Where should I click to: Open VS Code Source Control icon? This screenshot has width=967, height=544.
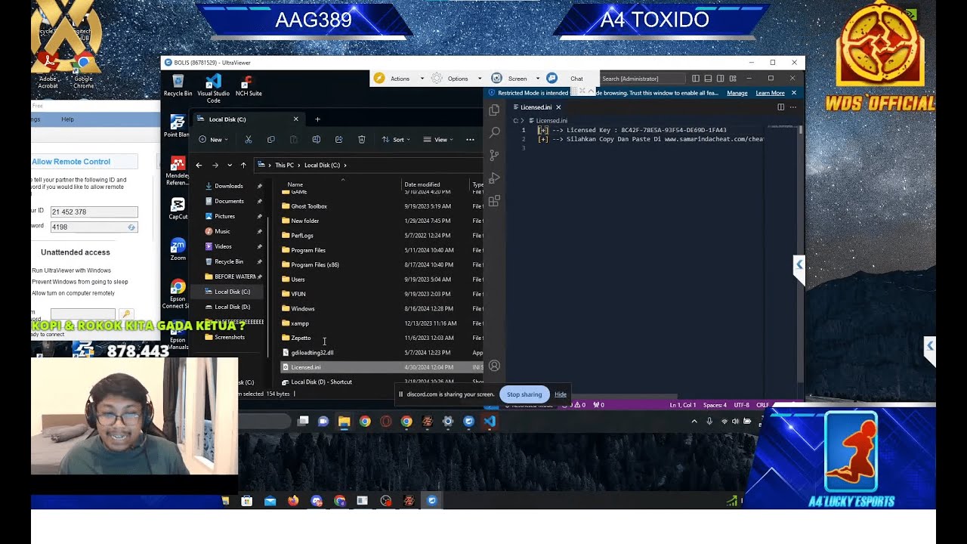[x=494, y=155]
